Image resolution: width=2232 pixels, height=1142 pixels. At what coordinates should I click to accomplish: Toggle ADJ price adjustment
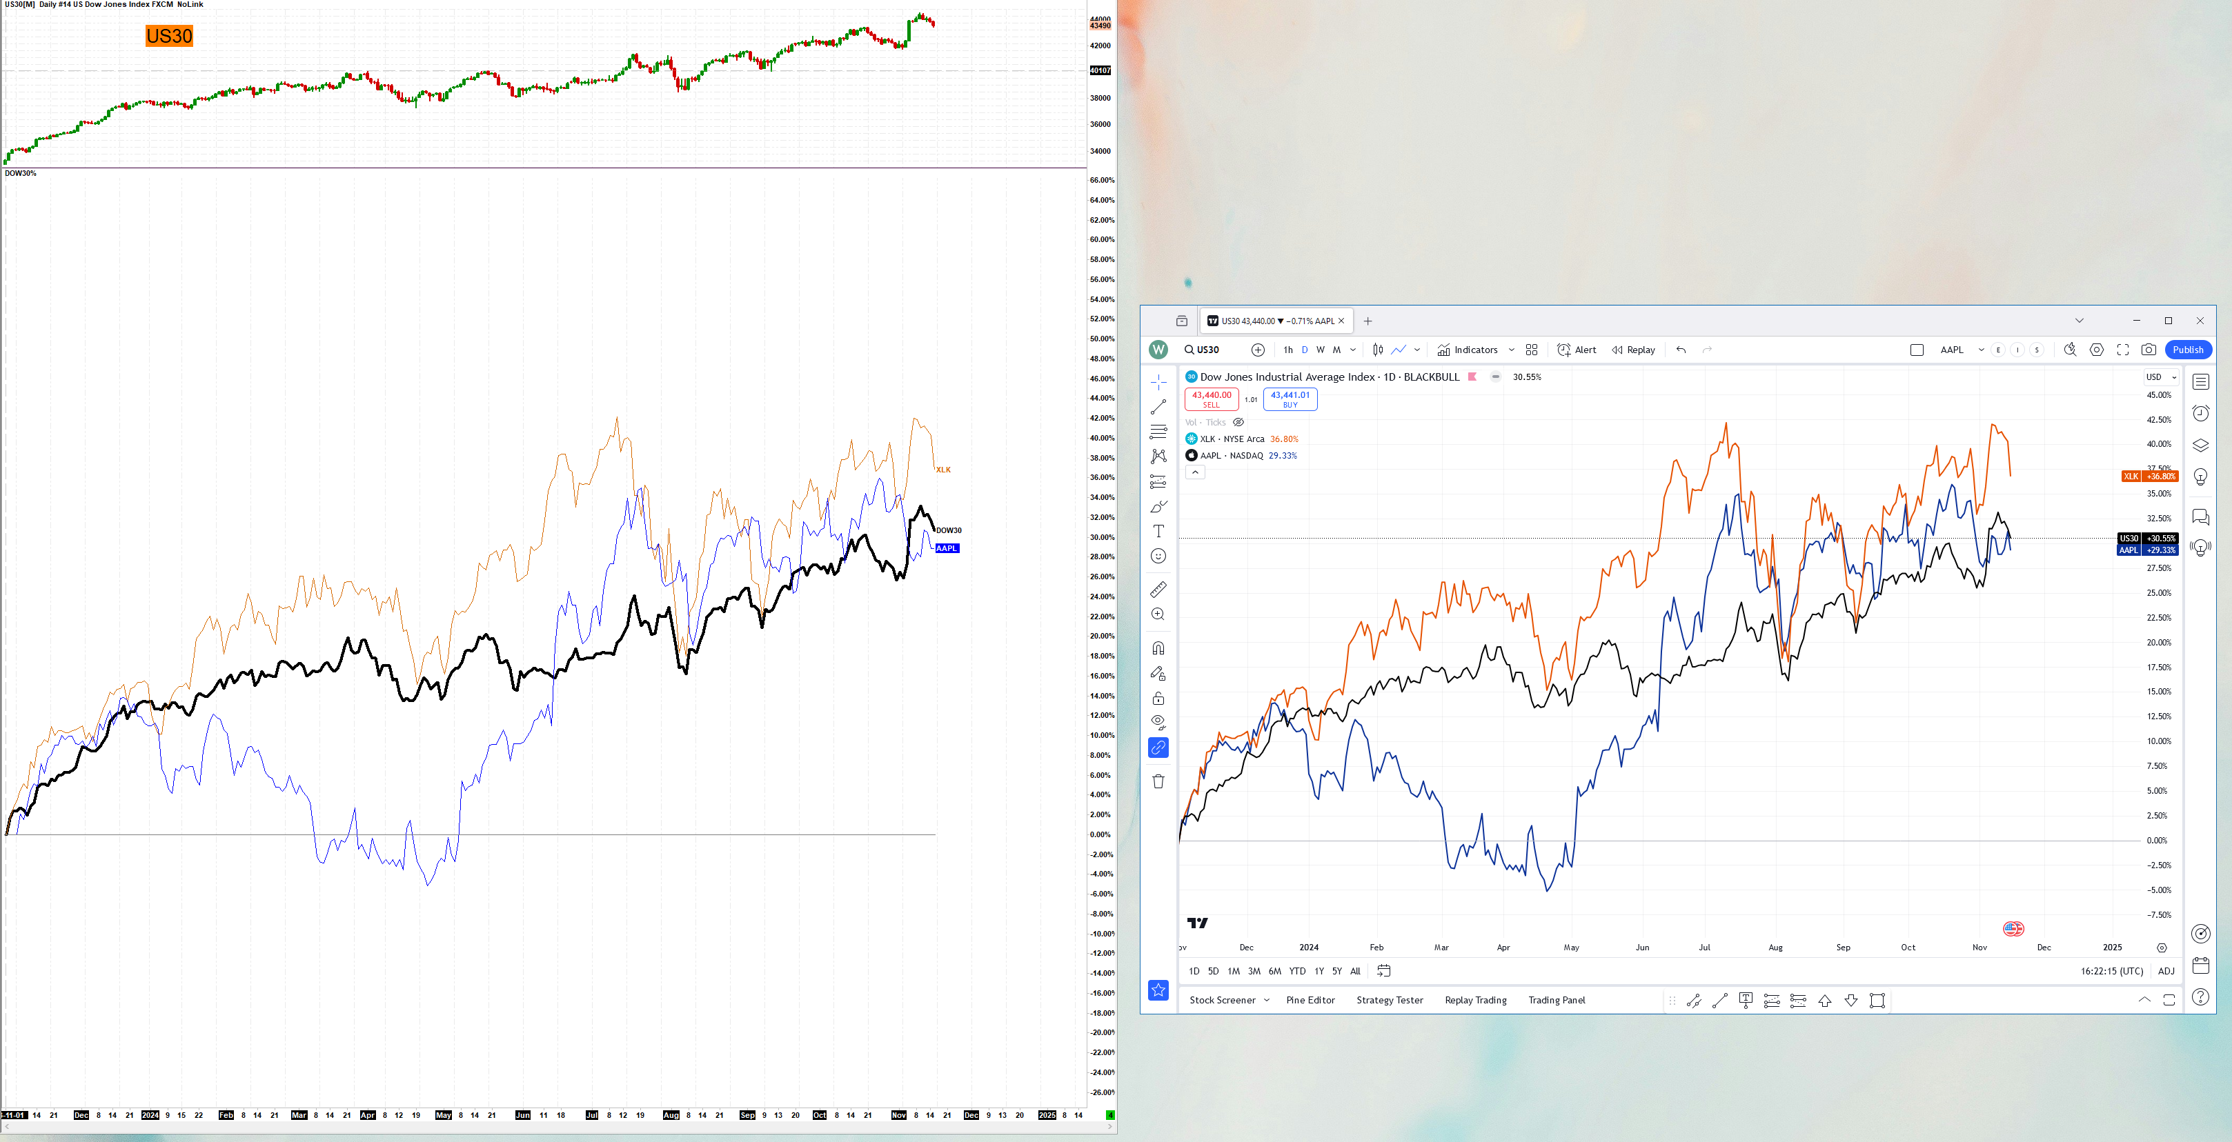coord(2166,970)
